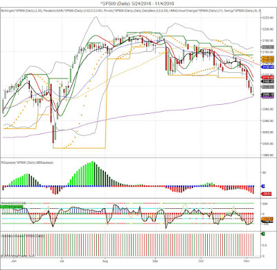Click the 2020.00 price axis label
277x270 pixels.
[x=268, y=132]
